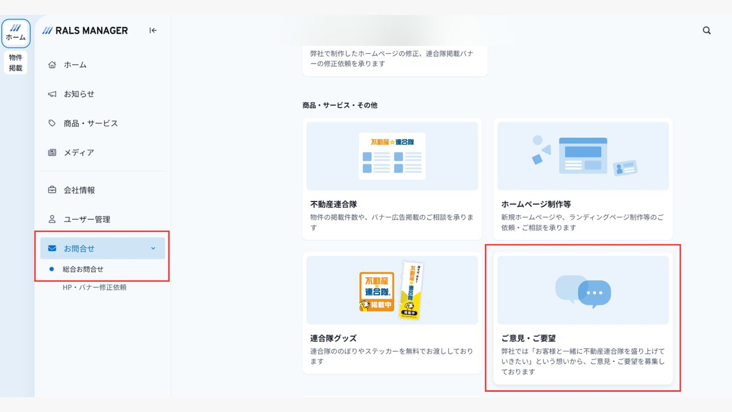The height and width of the screenshot is (412, 732).
Task: Click the RALS MANAGER logo
Action: [85, 31]
